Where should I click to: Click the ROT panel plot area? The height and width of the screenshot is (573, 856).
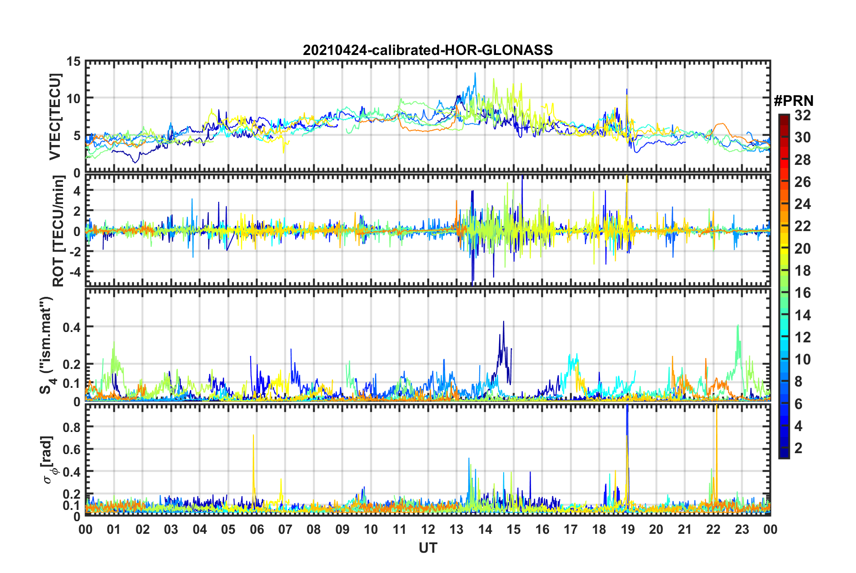pyautogui.click(x=428, y=231)
